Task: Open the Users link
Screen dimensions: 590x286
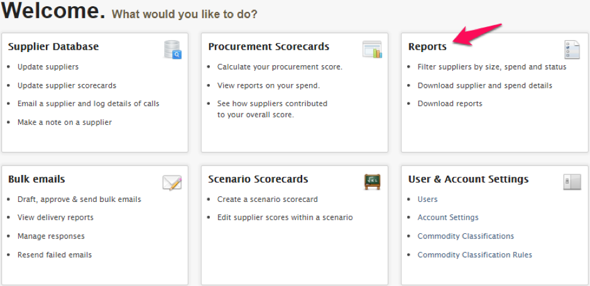Action: tap(427, 199)
